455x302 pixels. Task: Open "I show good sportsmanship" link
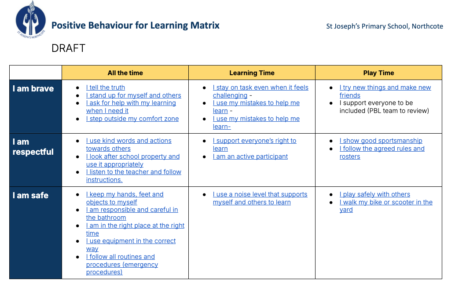coord(381,141)
